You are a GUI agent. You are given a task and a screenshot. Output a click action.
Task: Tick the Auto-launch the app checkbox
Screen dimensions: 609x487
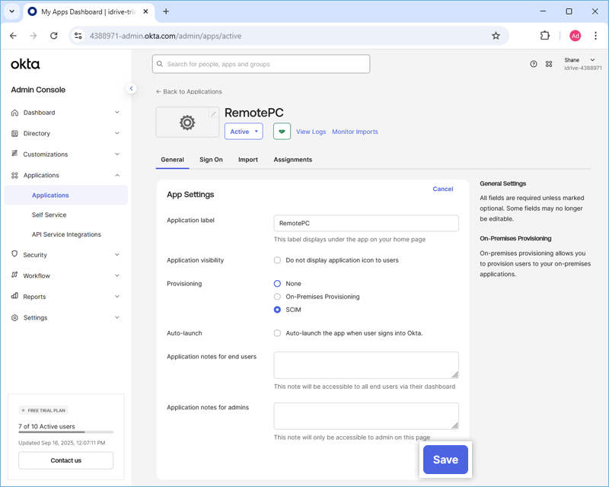click(x=278, y=333)
